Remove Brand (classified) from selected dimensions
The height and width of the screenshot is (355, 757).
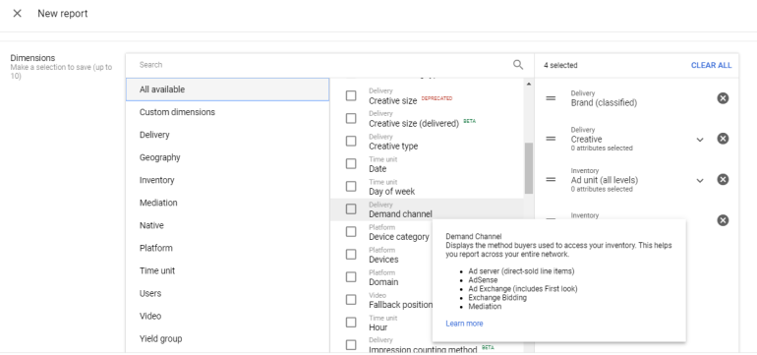point(723,98)
